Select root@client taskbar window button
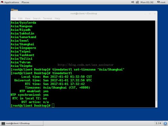This screenshot has height=126, width=168. pyautogui.click(x=22, y=123)
